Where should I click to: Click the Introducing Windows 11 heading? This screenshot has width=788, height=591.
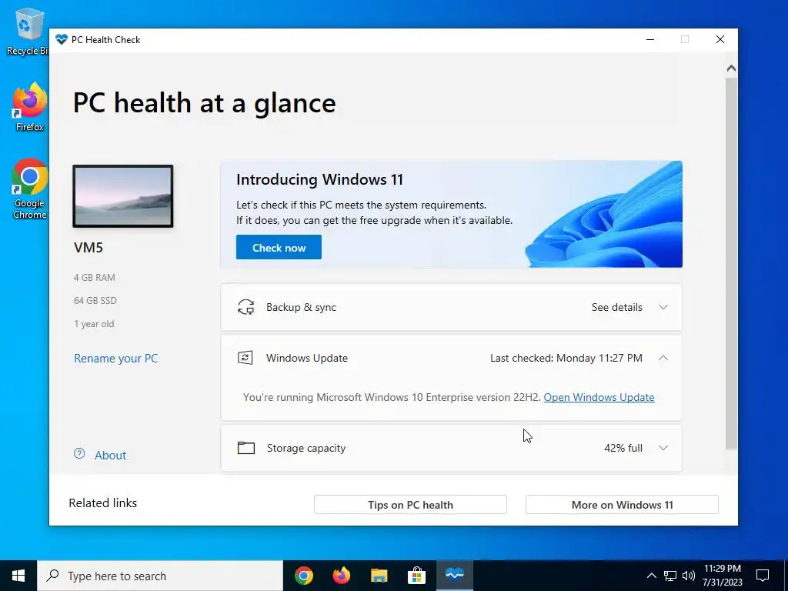319,179
